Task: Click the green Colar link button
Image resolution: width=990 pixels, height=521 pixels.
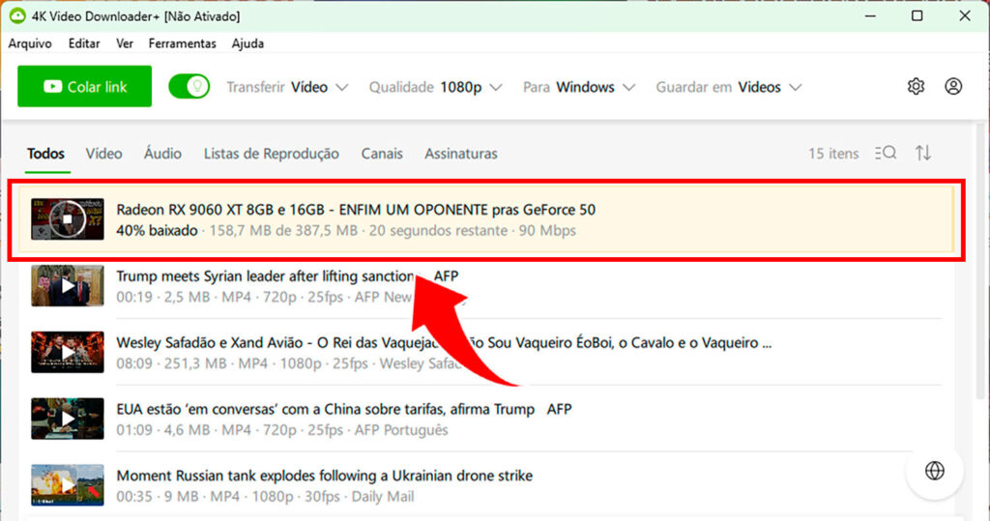Action: (x=85, y=87)
